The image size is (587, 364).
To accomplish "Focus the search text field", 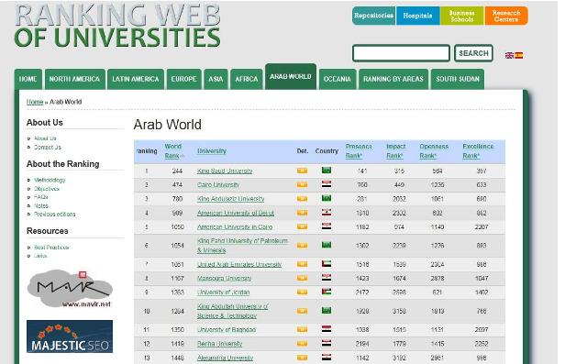I will click(x=401, y=53).
